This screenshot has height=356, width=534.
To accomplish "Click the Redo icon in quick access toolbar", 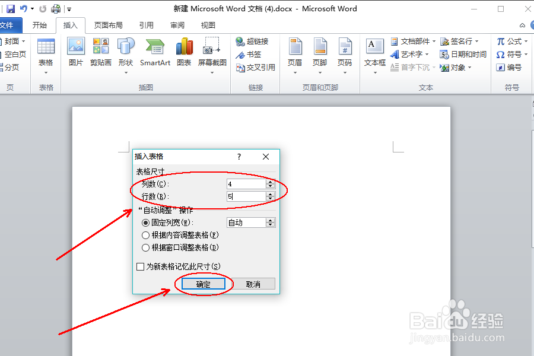I will [x=43, y=9].
